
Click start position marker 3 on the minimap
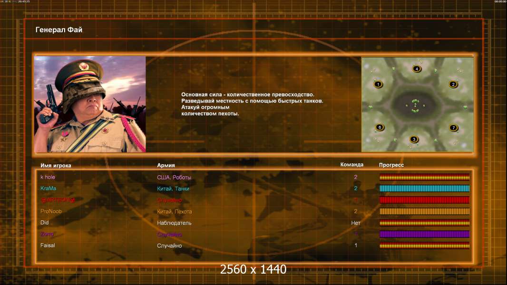414,140
